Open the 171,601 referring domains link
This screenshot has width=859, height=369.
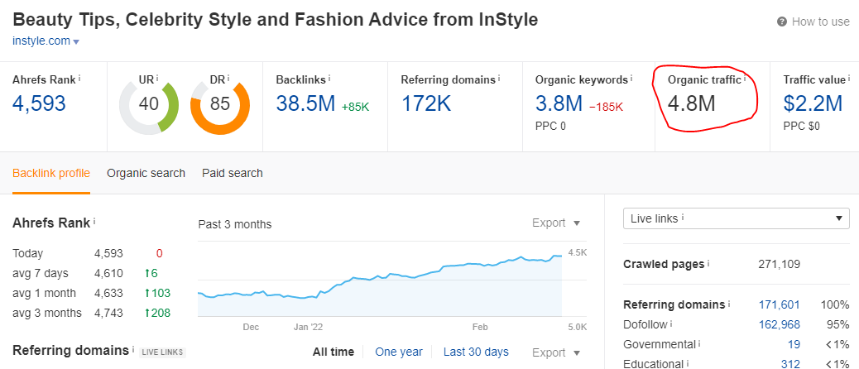pyautogui.click(x=779, y=305)
